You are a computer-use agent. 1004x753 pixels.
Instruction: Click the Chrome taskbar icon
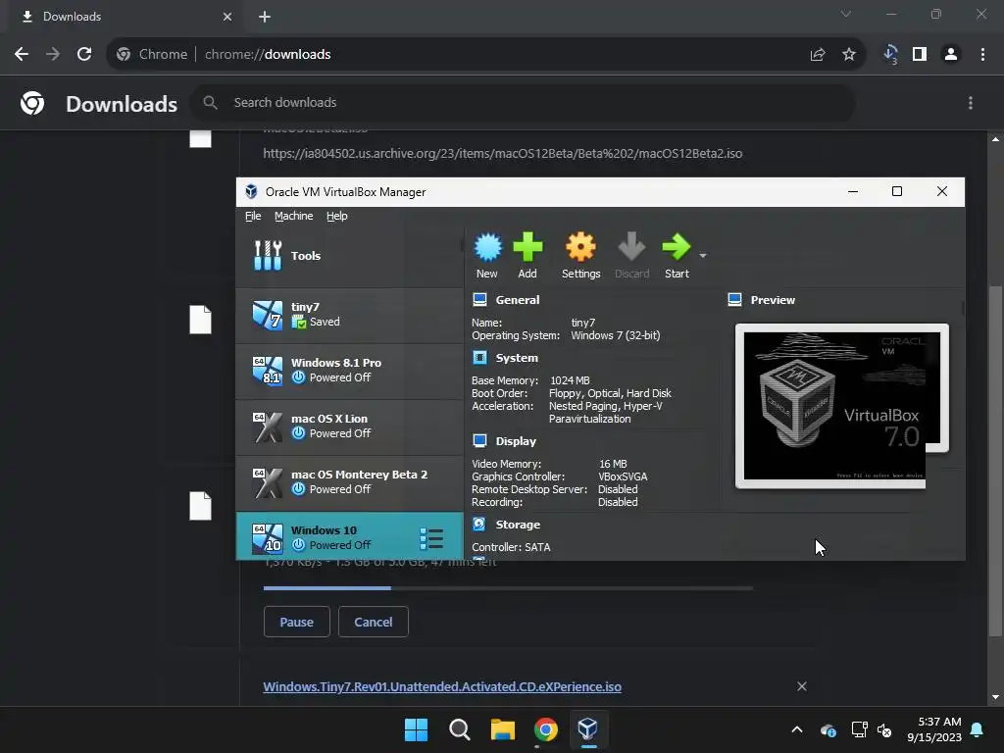[545, 729]
